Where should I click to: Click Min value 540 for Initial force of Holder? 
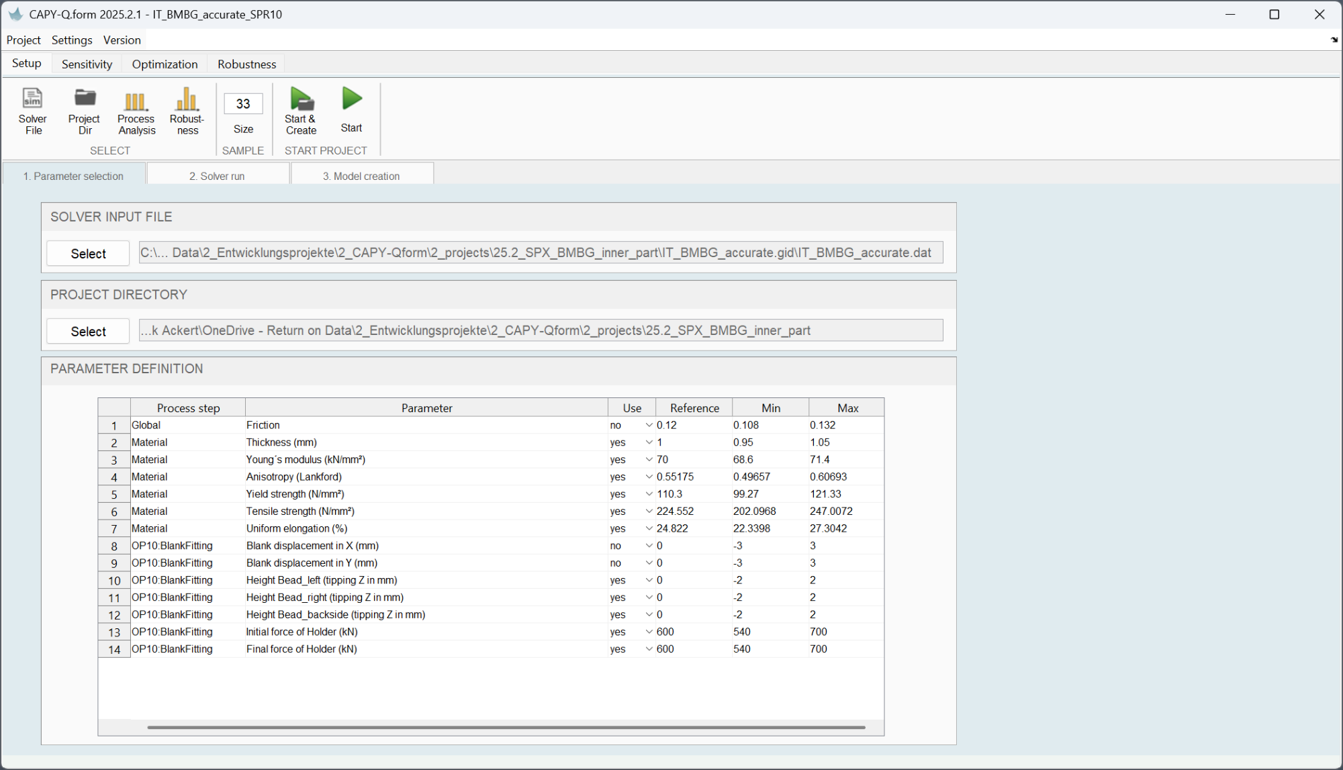[770, 632]
